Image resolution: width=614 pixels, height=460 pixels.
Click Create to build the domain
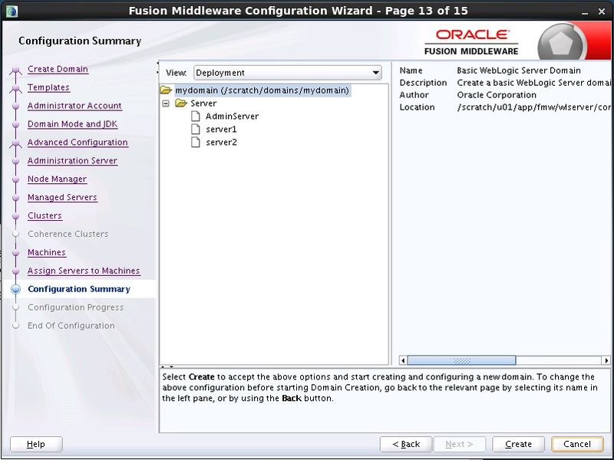coord(519,444)
